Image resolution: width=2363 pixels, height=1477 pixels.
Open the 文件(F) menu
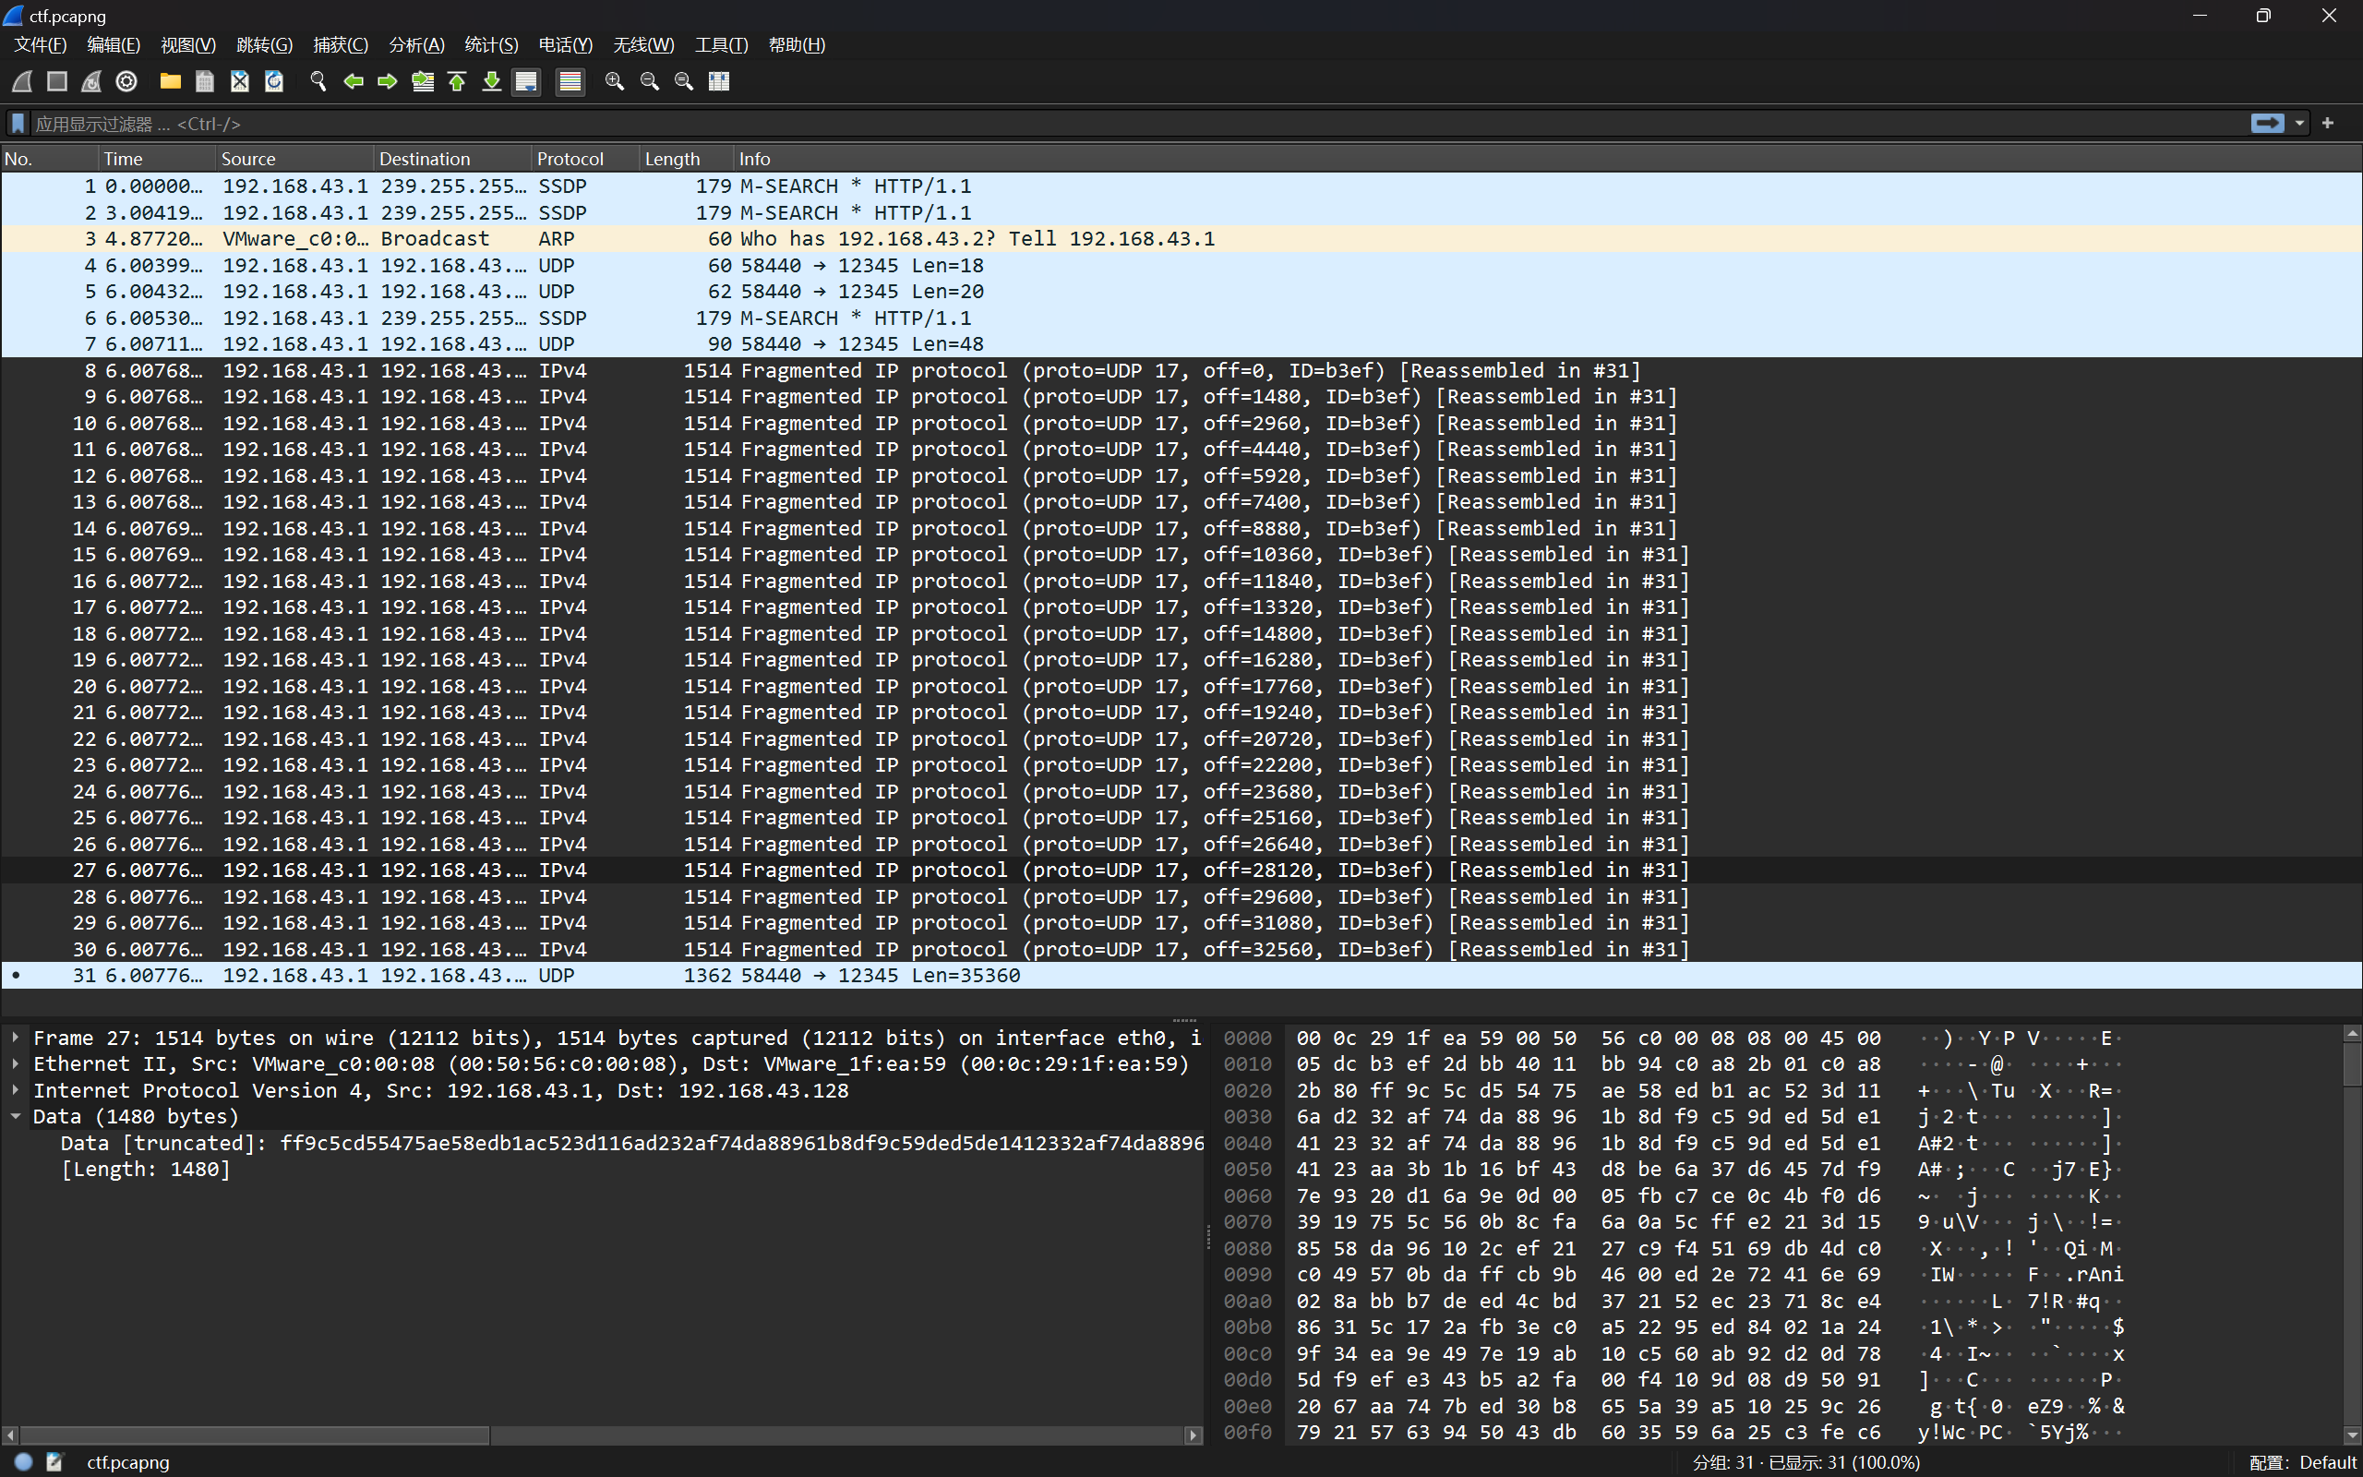[x=40, y=45]
